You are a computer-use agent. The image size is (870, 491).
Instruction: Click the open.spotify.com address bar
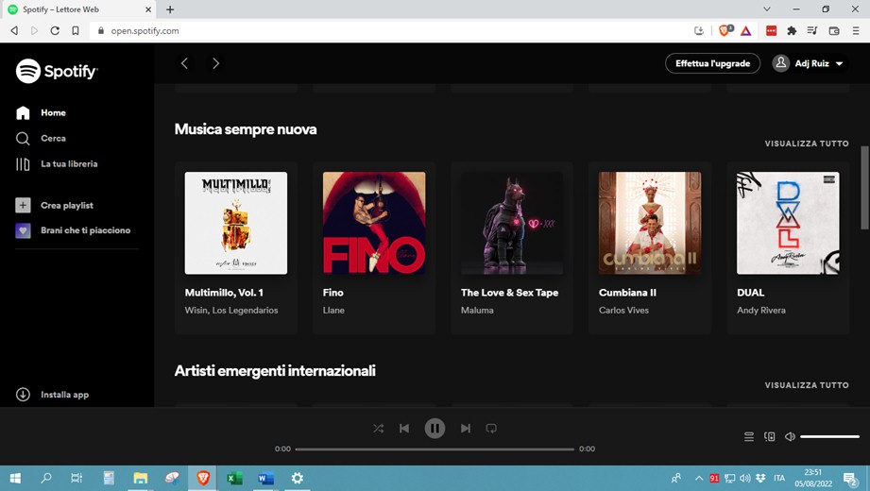pyautogui.click(x=388, y=31)
